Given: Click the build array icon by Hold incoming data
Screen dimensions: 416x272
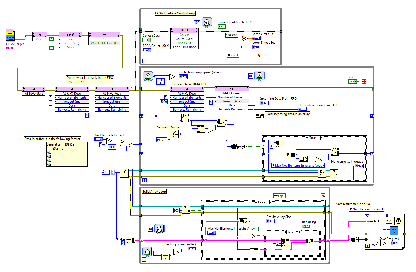Looking at the screenshot, I should 260,116.
